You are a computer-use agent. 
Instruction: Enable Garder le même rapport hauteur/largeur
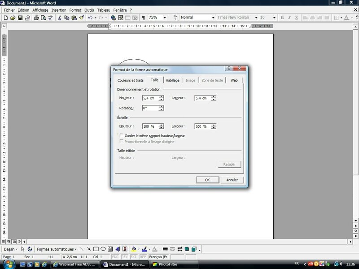click(x=121, y=135)
